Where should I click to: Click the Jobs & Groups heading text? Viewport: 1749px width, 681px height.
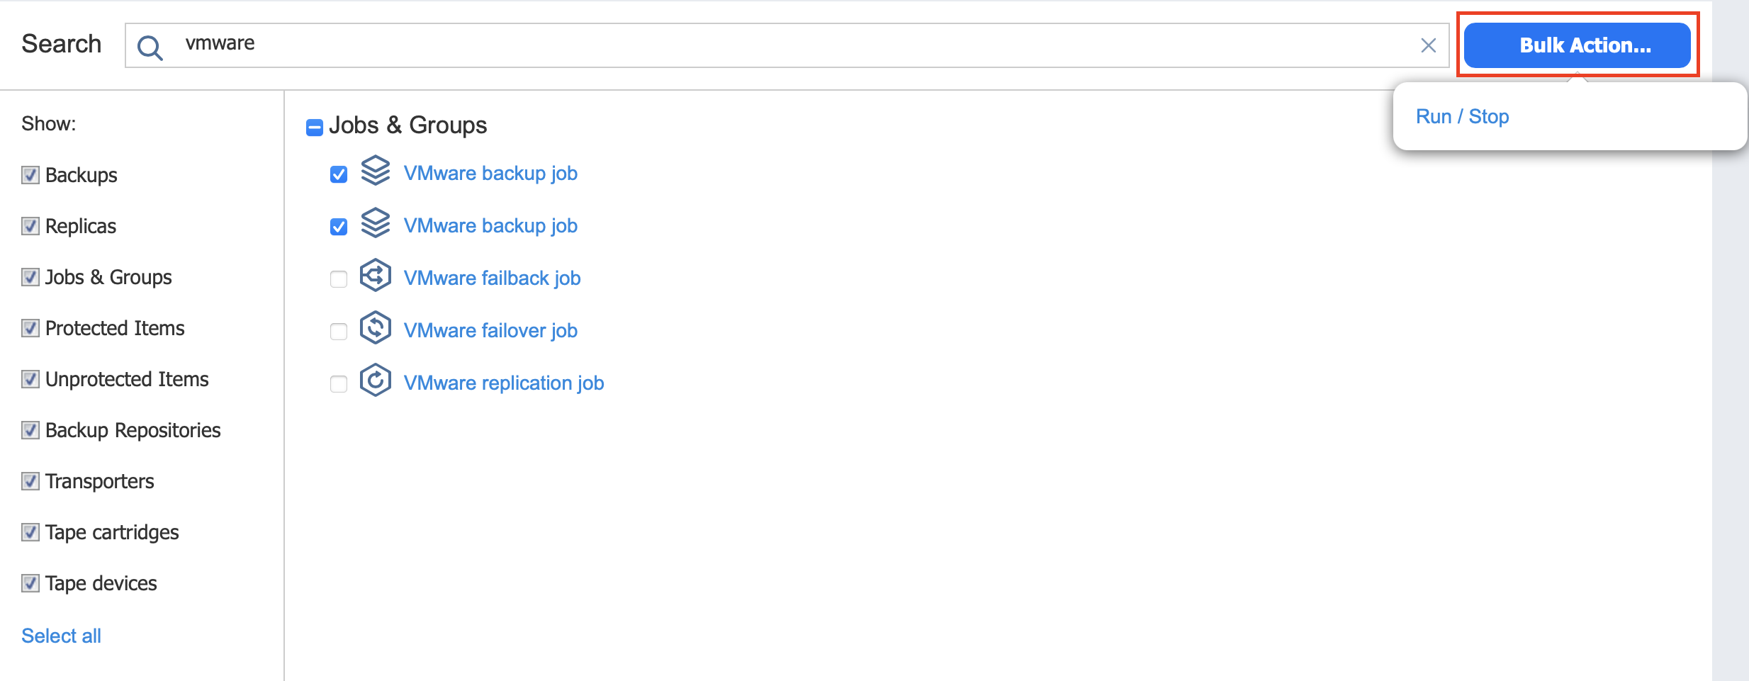click(x=407, y=125)
